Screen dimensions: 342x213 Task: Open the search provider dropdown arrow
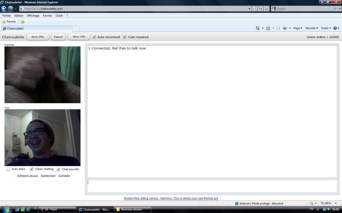click(x=339, y=9)
